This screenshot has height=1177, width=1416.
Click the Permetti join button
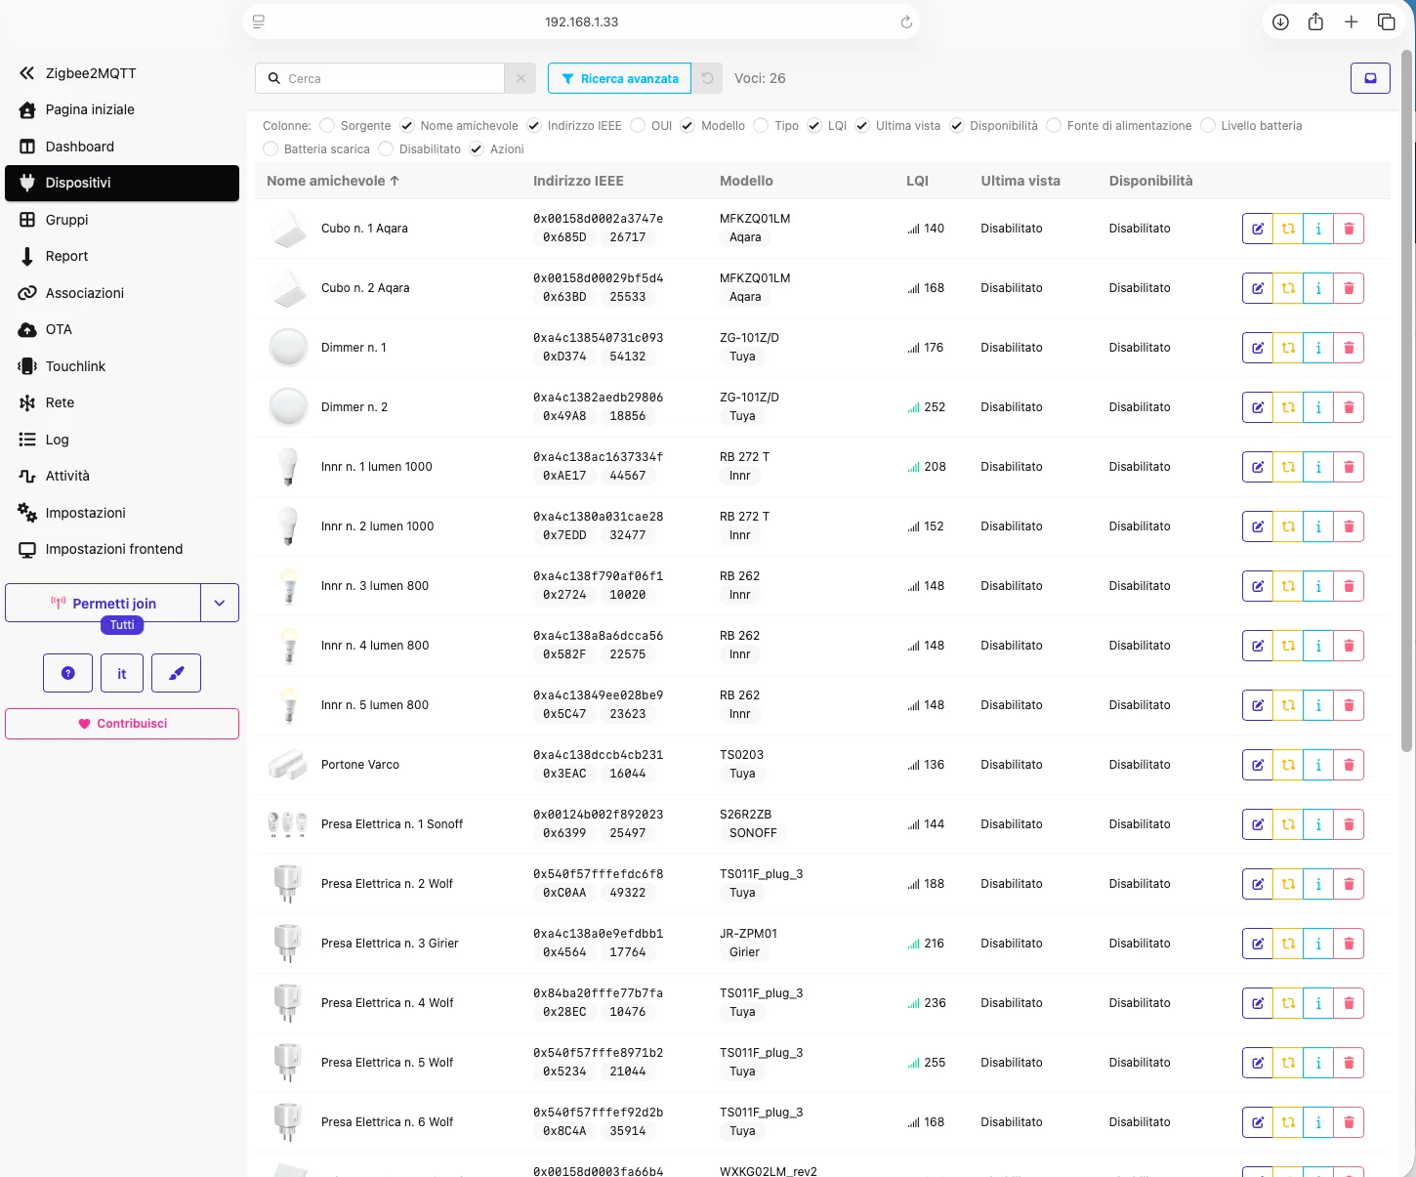tap(103, 603)
